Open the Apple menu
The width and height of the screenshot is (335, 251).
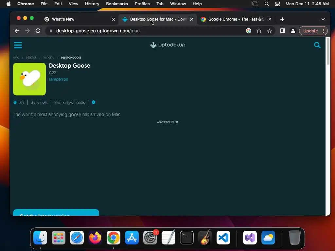click(x=9, y=4)
